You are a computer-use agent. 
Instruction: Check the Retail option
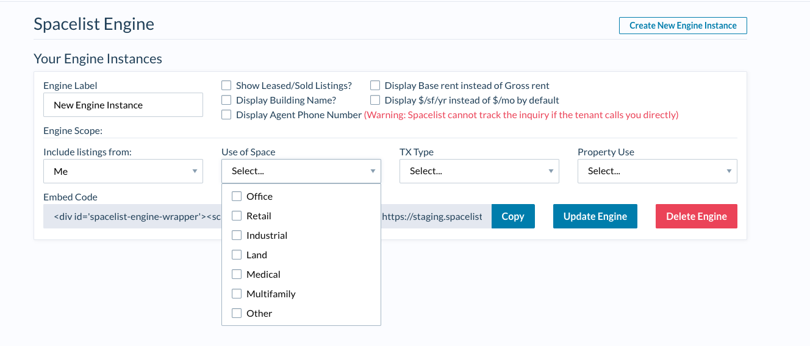click(237, 216)
